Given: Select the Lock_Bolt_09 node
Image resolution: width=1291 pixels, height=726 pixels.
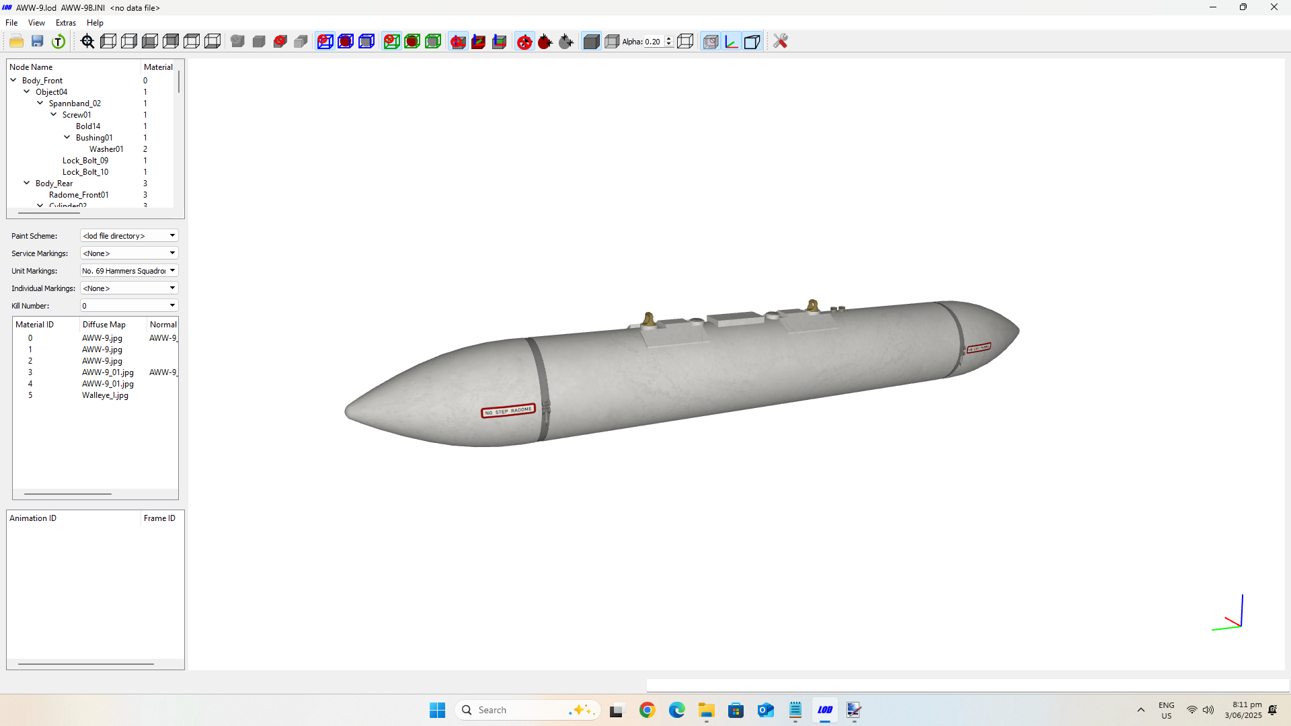Looking at the screenshot, I should [x=85, y=161].
